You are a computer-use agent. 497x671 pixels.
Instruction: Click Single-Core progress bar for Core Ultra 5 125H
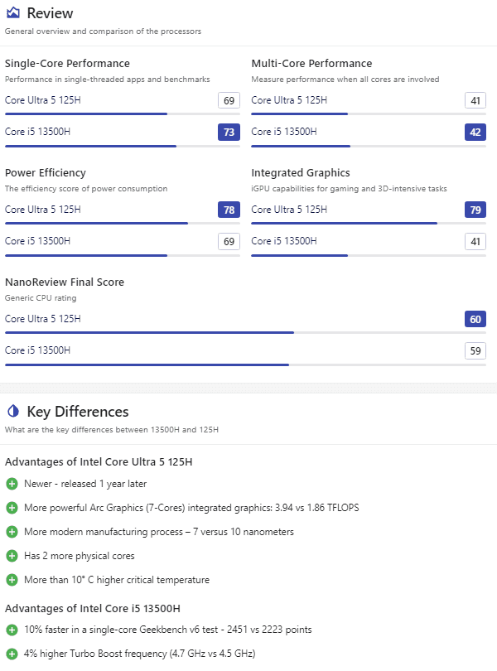click(x=123, y=113)
